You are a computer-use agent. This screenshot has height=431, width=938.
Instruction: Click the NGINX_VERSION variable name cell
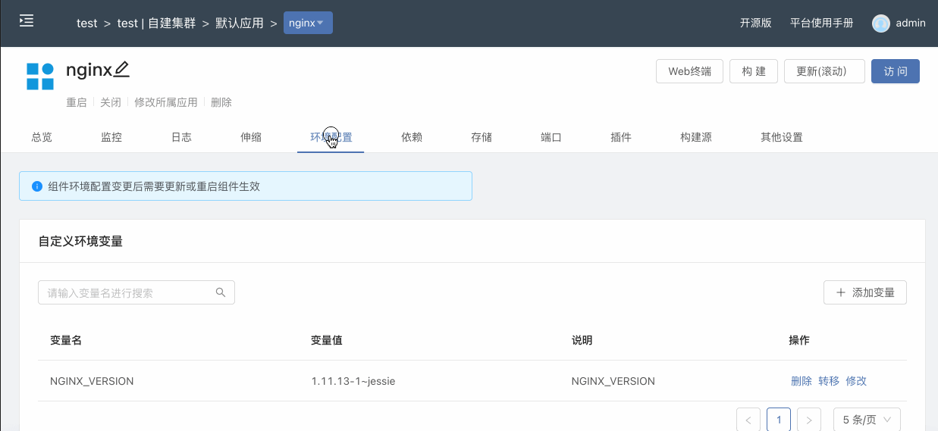click(92, 381)
